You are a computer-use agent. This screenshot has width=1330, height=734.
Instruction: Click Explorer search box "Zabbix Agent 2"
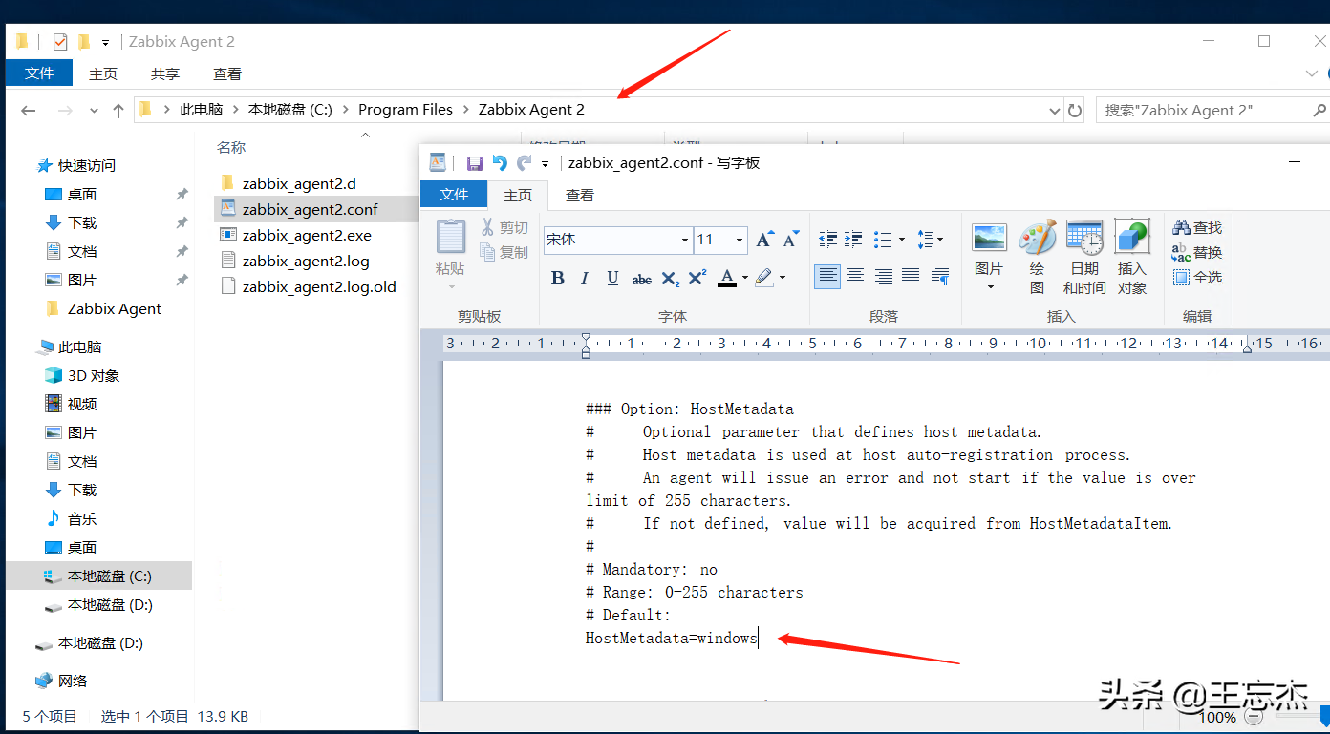[x=1212, y=111]
